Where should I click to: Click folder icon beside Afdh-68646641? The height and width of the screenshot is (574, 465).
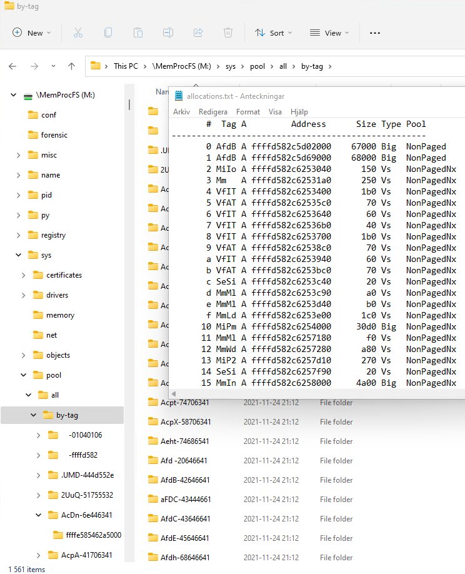click(153, 558)
